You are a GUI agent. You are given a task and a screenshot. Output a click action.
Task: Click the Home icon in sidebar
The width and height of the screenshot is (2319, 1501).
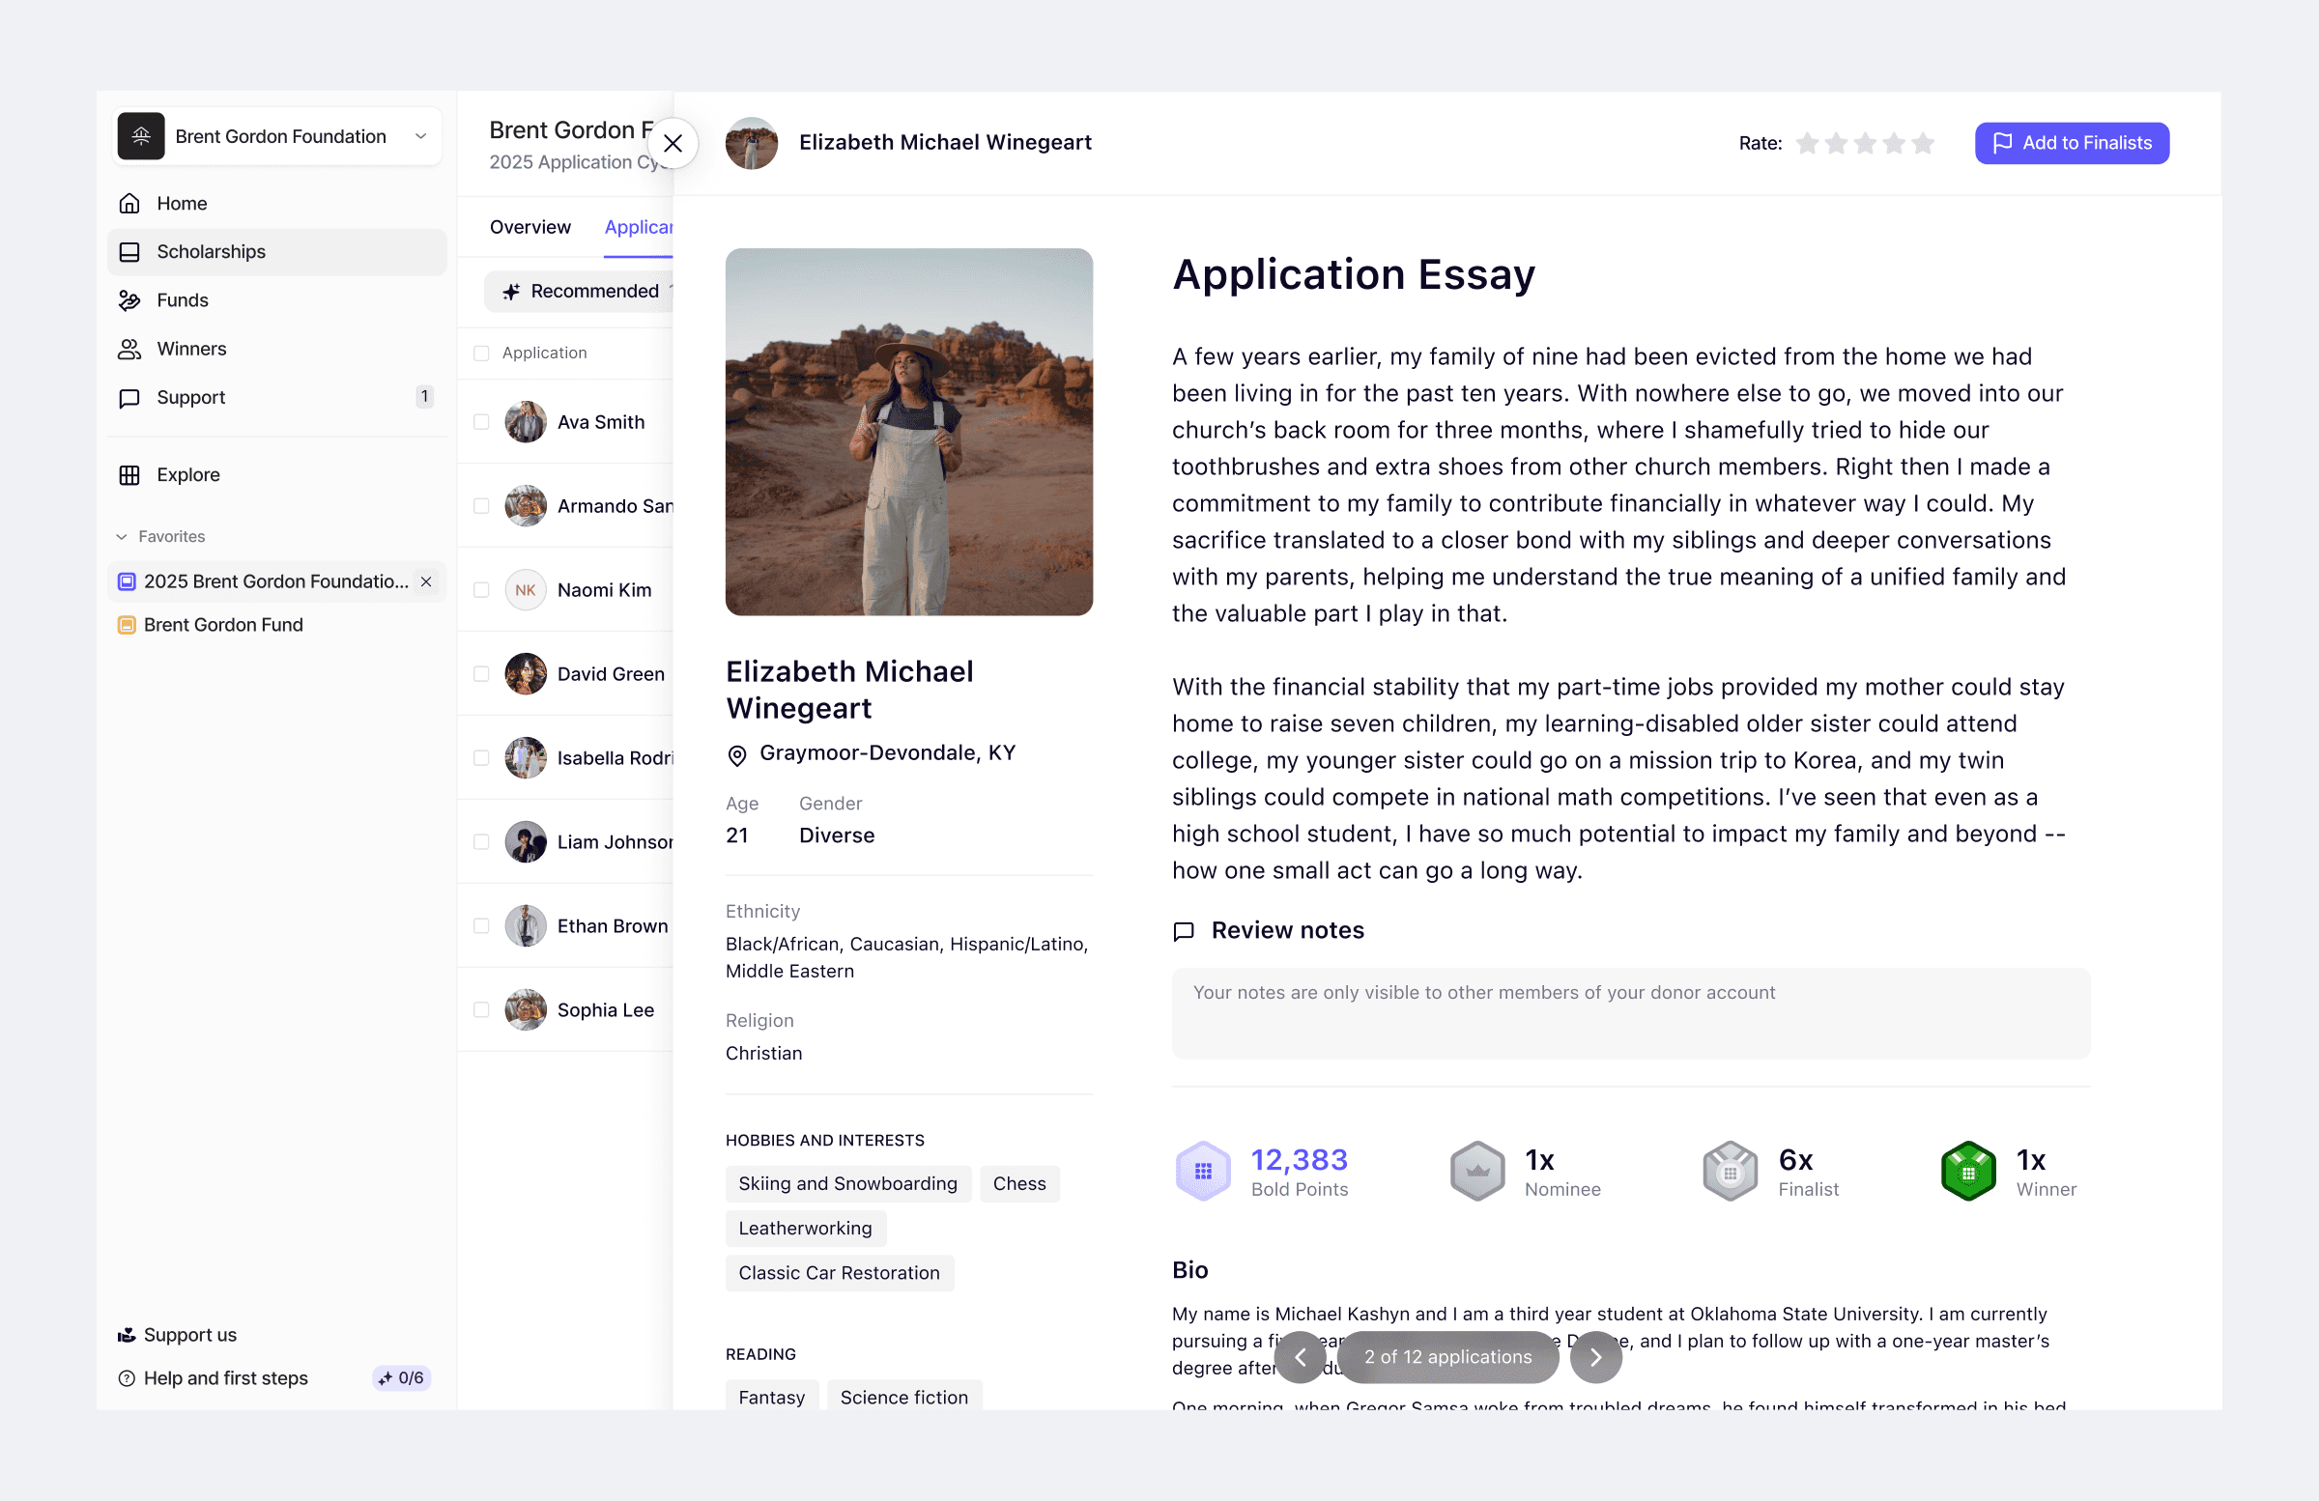129,204
